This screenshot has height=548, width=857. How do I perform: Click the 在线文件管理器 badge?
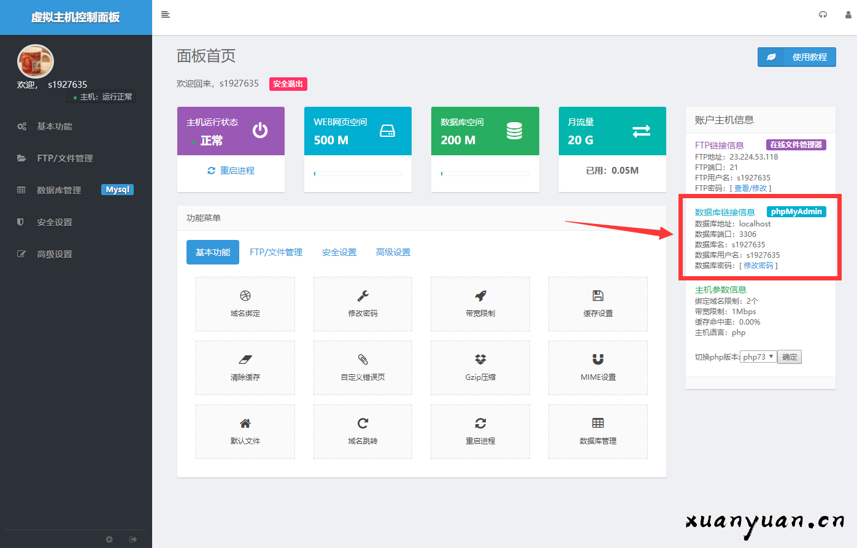coord(796,145)
